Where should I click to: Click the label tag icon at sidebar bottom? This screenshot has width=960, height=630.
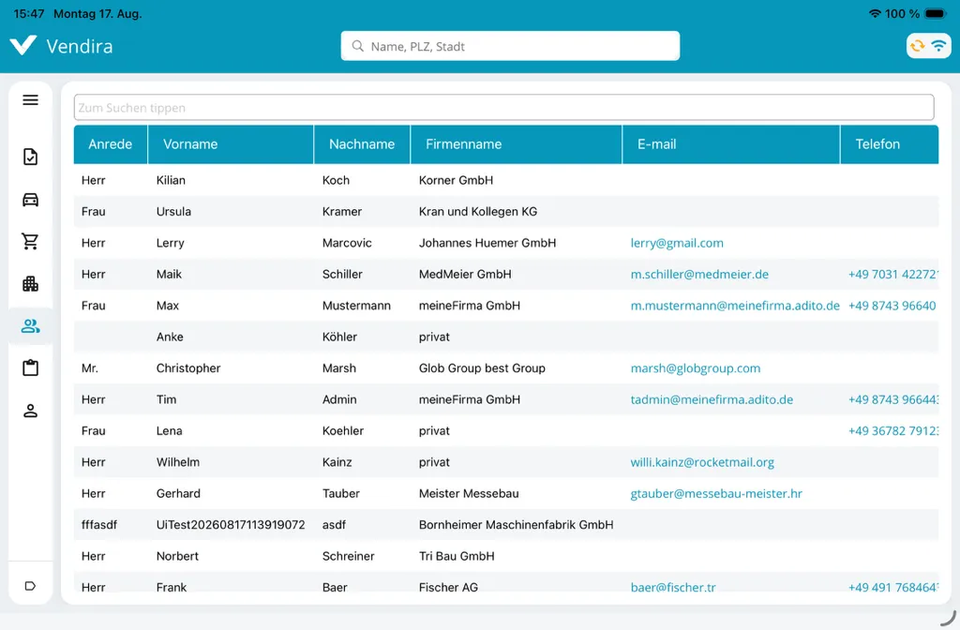click(30, 586)
